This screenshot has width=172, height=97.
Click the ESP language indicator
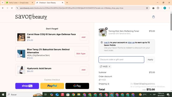pos(154,95)
